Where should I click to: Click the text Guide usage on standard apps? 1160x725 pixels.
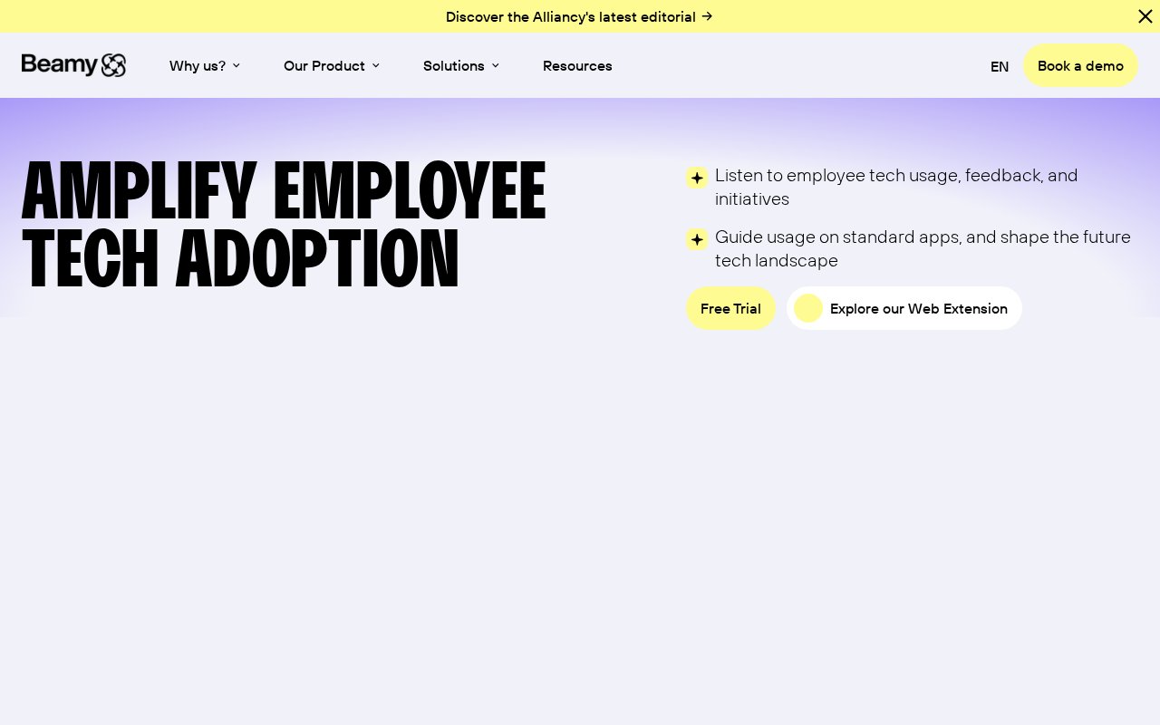coord(923,248)
